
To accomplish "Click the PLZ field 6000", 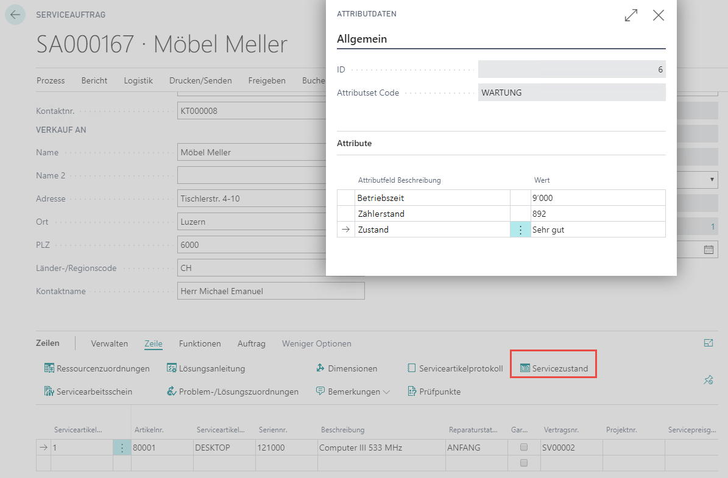I will (x=252, y=245).
